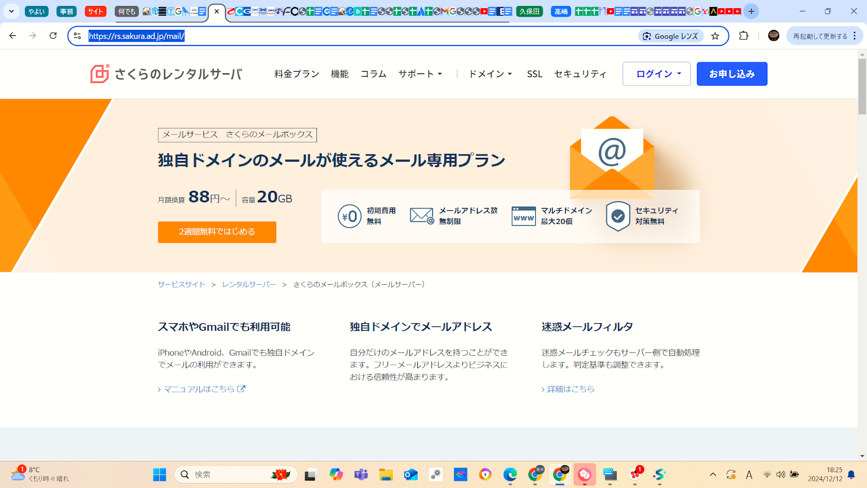This screenshot has width=867, height=488.
Task: Open the 詳細はこちら link
Action: [x=568, y=389]
